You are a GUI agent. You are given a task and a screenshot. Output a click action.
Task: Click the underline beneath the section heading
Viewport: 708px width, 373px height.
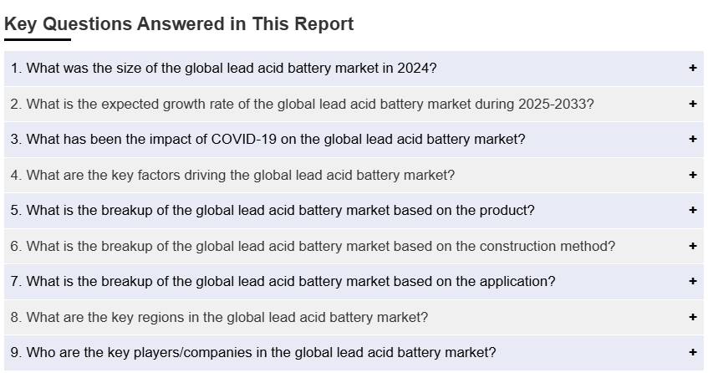click(x=38, y=39)
